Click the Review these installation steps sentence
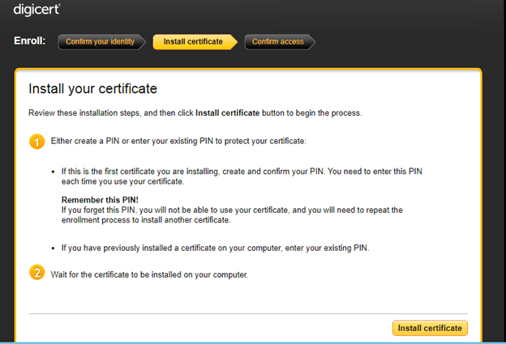 (x=195, y=113)
